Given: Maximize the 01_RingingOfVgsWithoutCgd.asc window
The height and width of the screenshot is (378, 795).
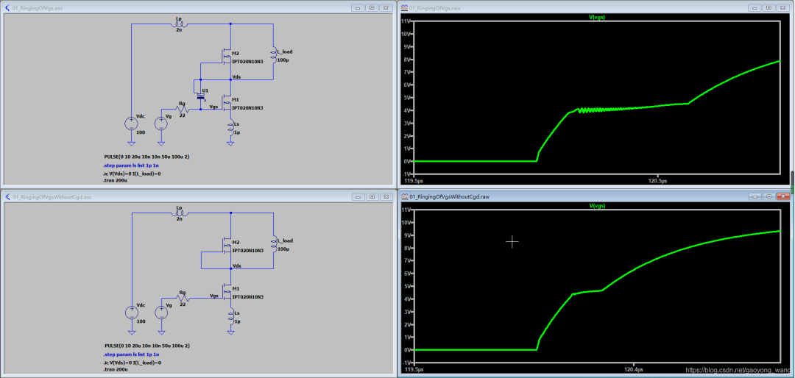Looking at the screenshot, I should tap(372, 196).
